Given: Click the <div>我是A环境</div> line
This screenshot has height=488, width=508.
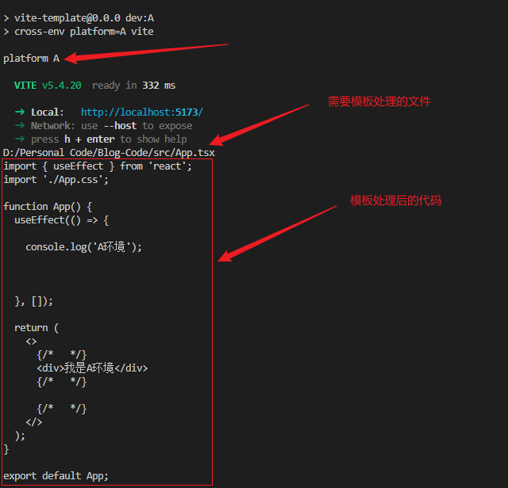Looking at the screenshot, I should point(92,368).
